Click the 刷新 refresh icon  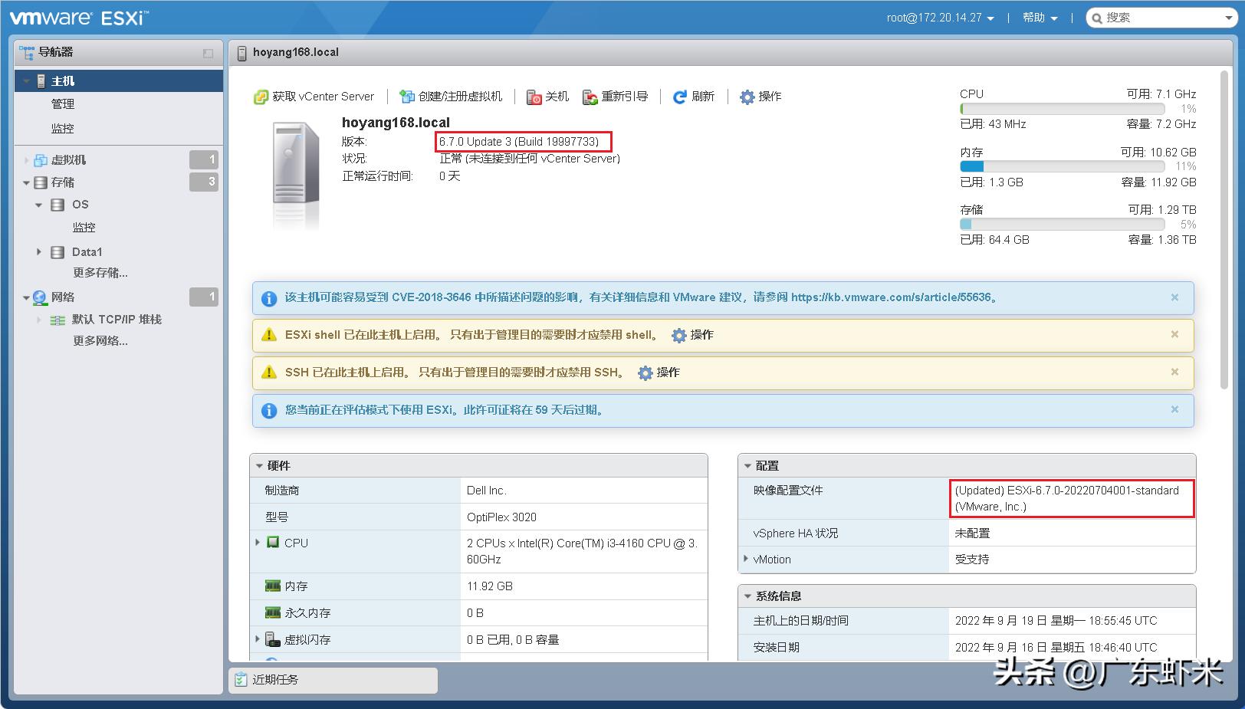click(x=679, y=97)
